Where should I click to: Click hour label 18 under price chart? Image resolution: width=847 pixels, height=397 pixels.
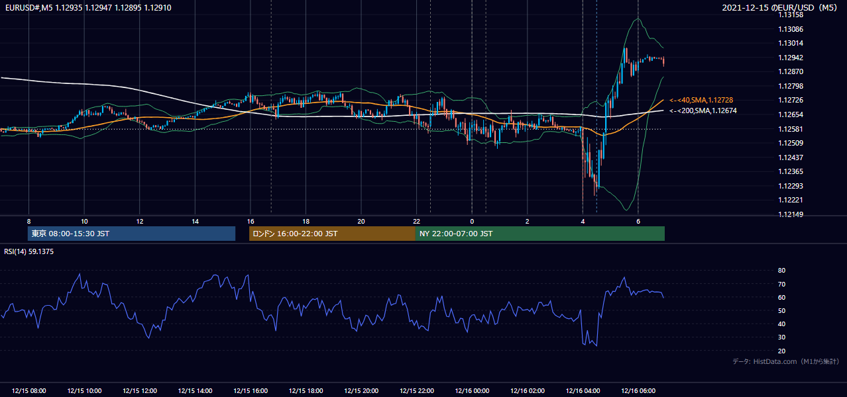click(306, 221)
